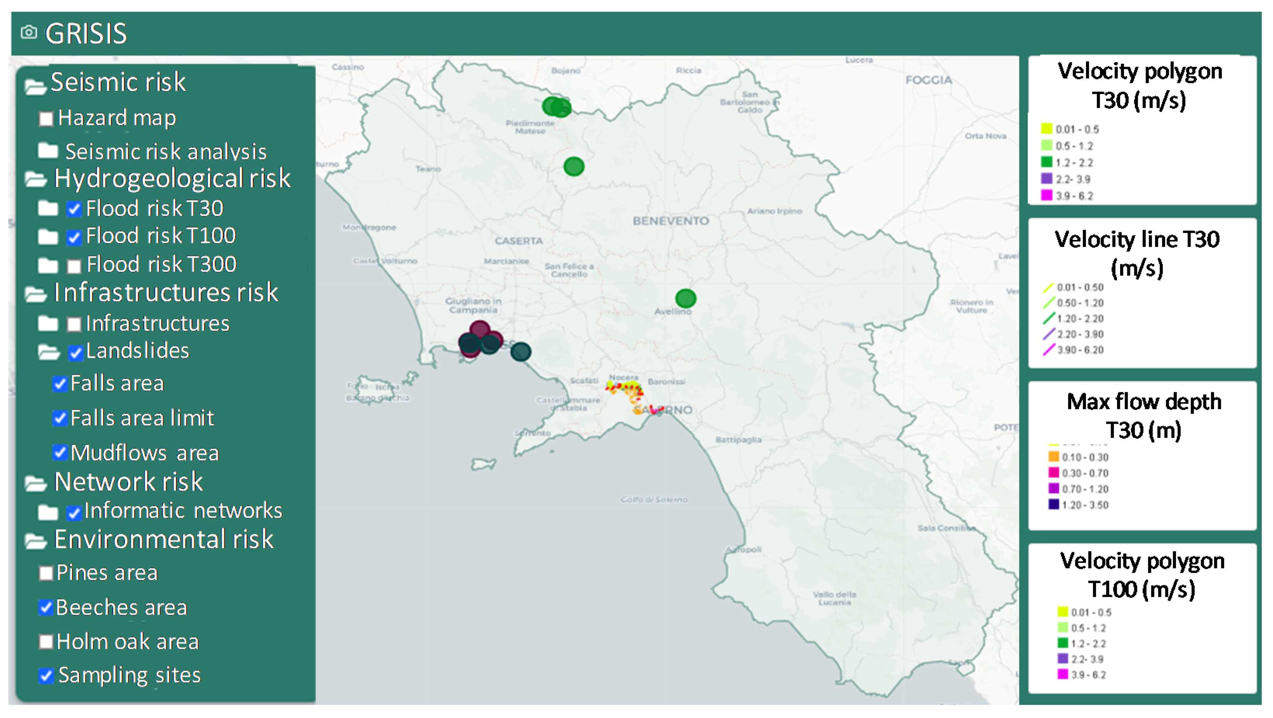
Task: Click the Flood risk T300 folder icon
Action: 48,265
